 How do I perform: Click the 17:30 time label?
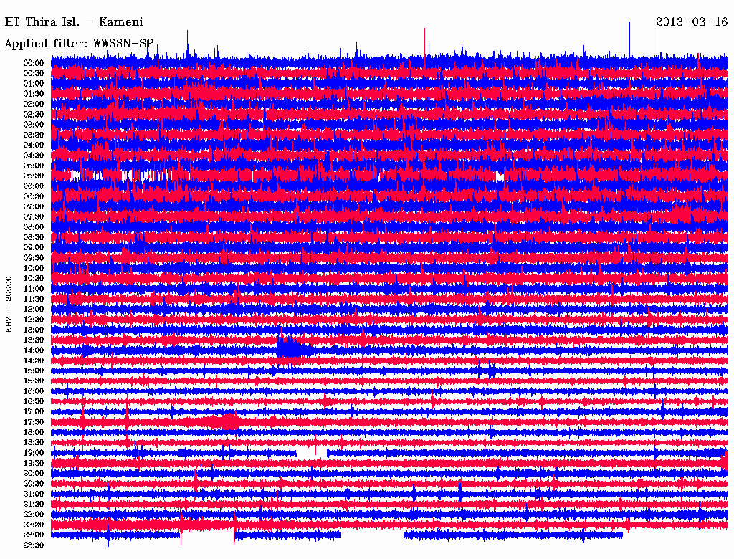click(34, 422)
